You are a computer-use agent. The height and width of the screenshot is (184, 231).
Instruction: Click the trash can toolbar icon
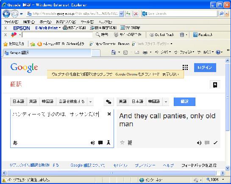(182, 35)
